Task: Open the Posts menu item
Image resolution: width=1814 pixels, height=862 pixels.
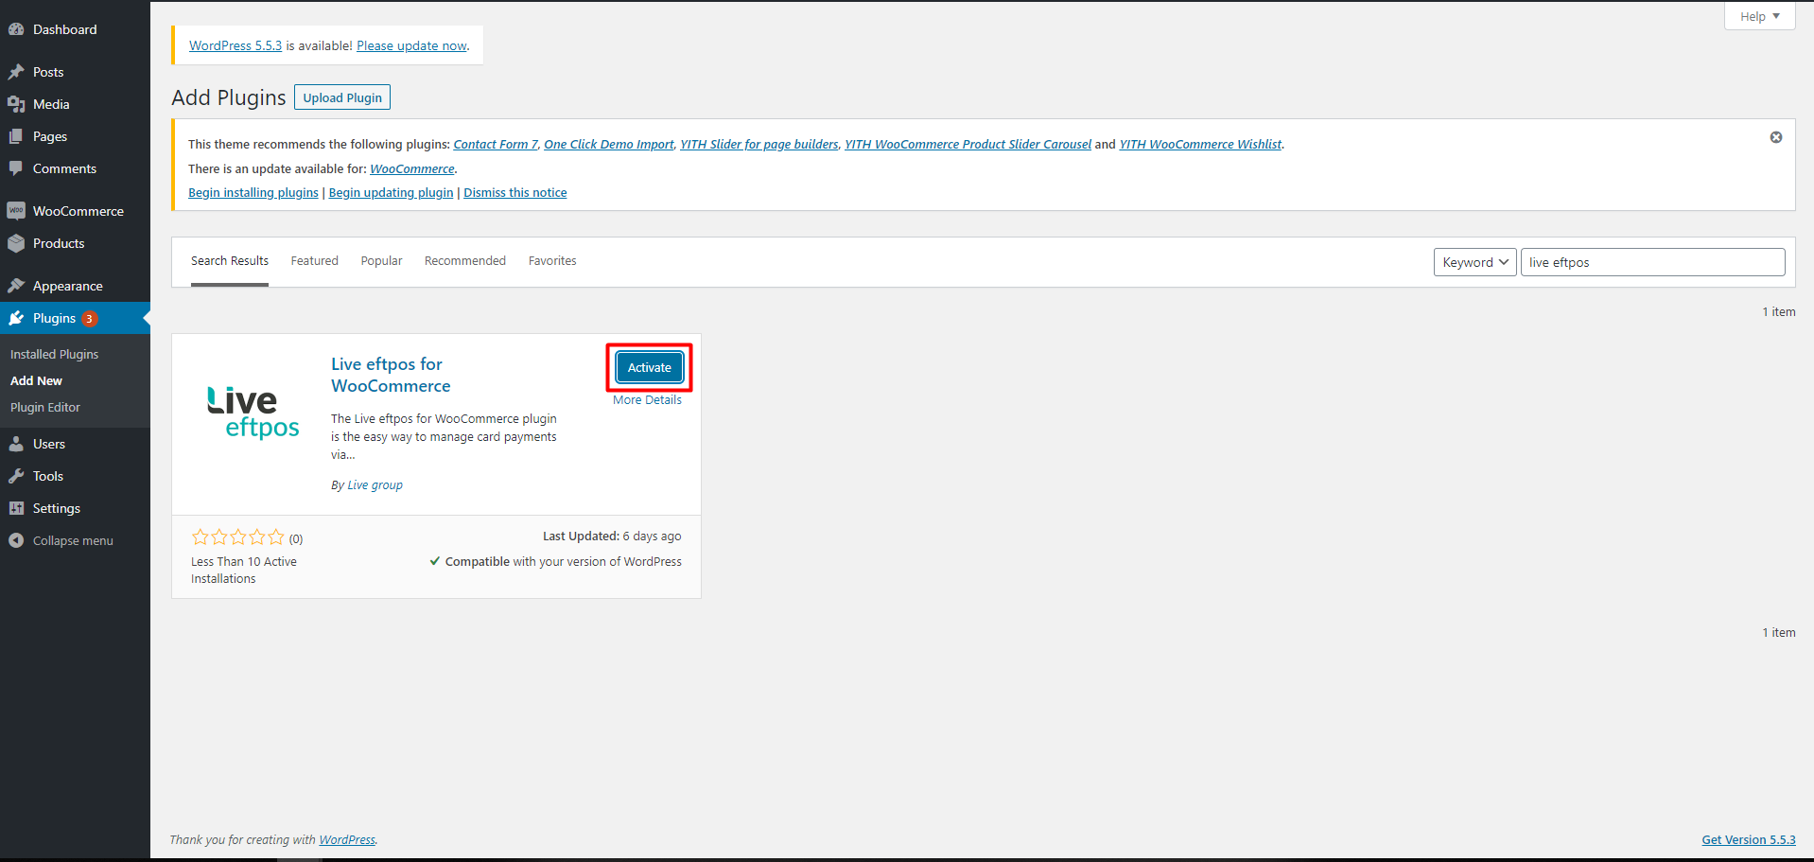Action: click(x=75, y=72)
